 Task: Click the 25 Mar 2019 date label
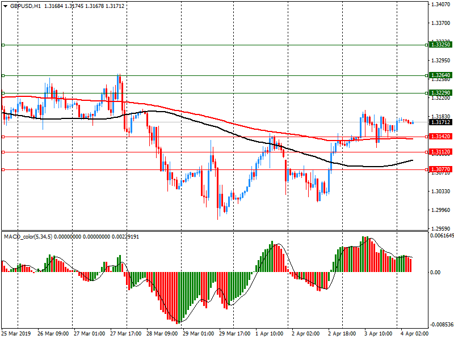point(16,334)
